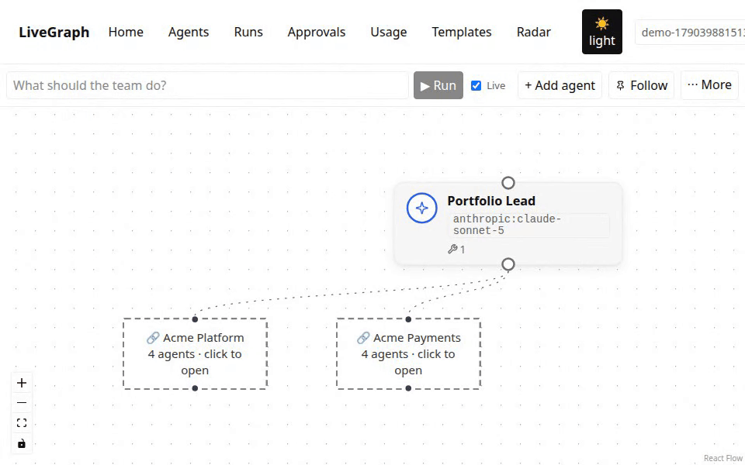745x465 pixels.
Task: Open the Approvals section
Action: [317, 32]
